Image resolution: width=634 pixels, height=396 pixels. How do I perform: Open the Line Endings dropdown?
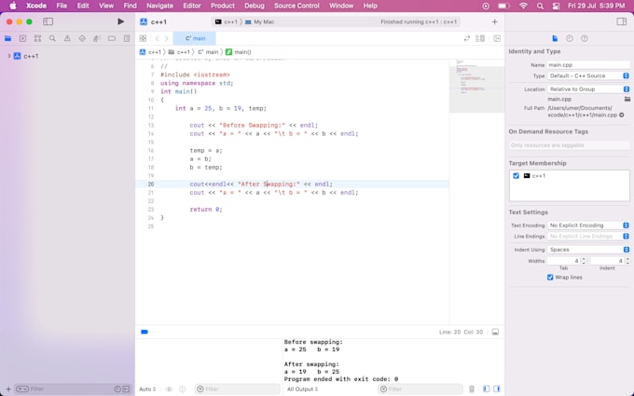coord(588,237)
